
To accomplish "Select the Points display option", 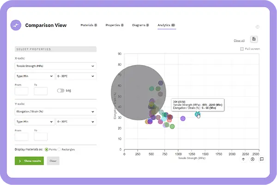I will (47, 149).
